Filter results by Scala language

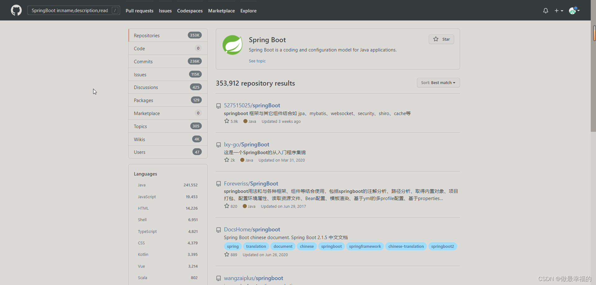(x=168, y=278)
